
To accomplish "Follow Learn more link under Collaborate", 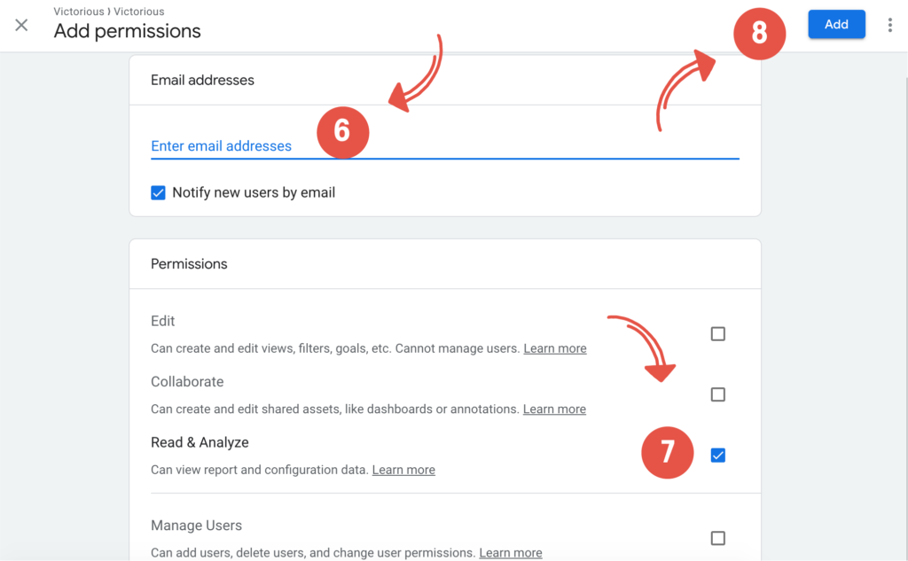I will pos(554,409).
